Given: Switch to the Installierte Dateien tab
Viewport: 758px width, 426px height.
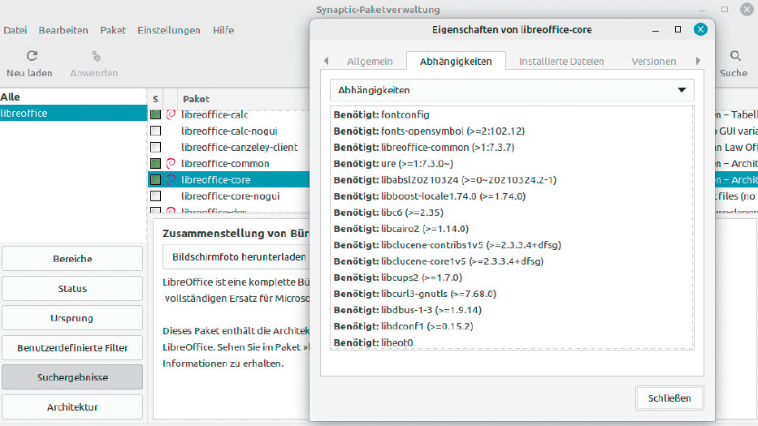Looking at the screenshot, I should [x=561, y=62].
